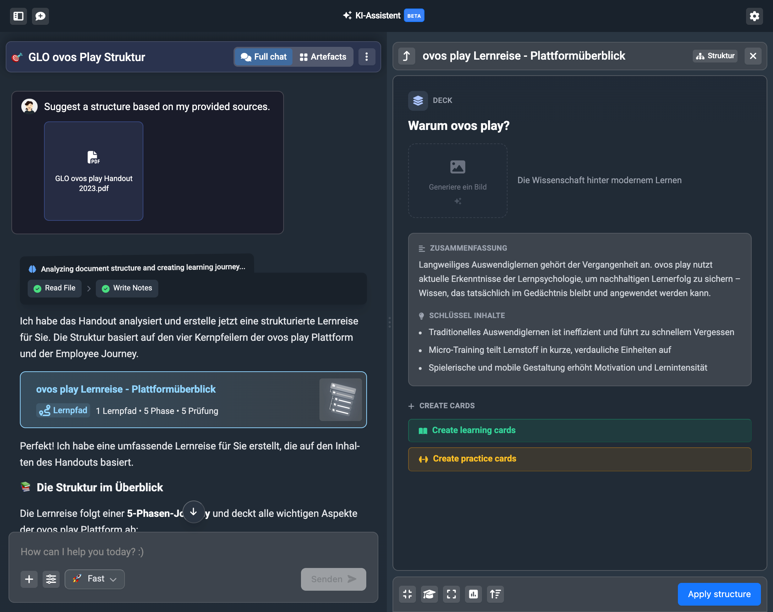Image resolution: width=773 pixels, height=612 pixels.
Task: Expand the CREATE CARDS section
Action: click(x=442, y=406)
